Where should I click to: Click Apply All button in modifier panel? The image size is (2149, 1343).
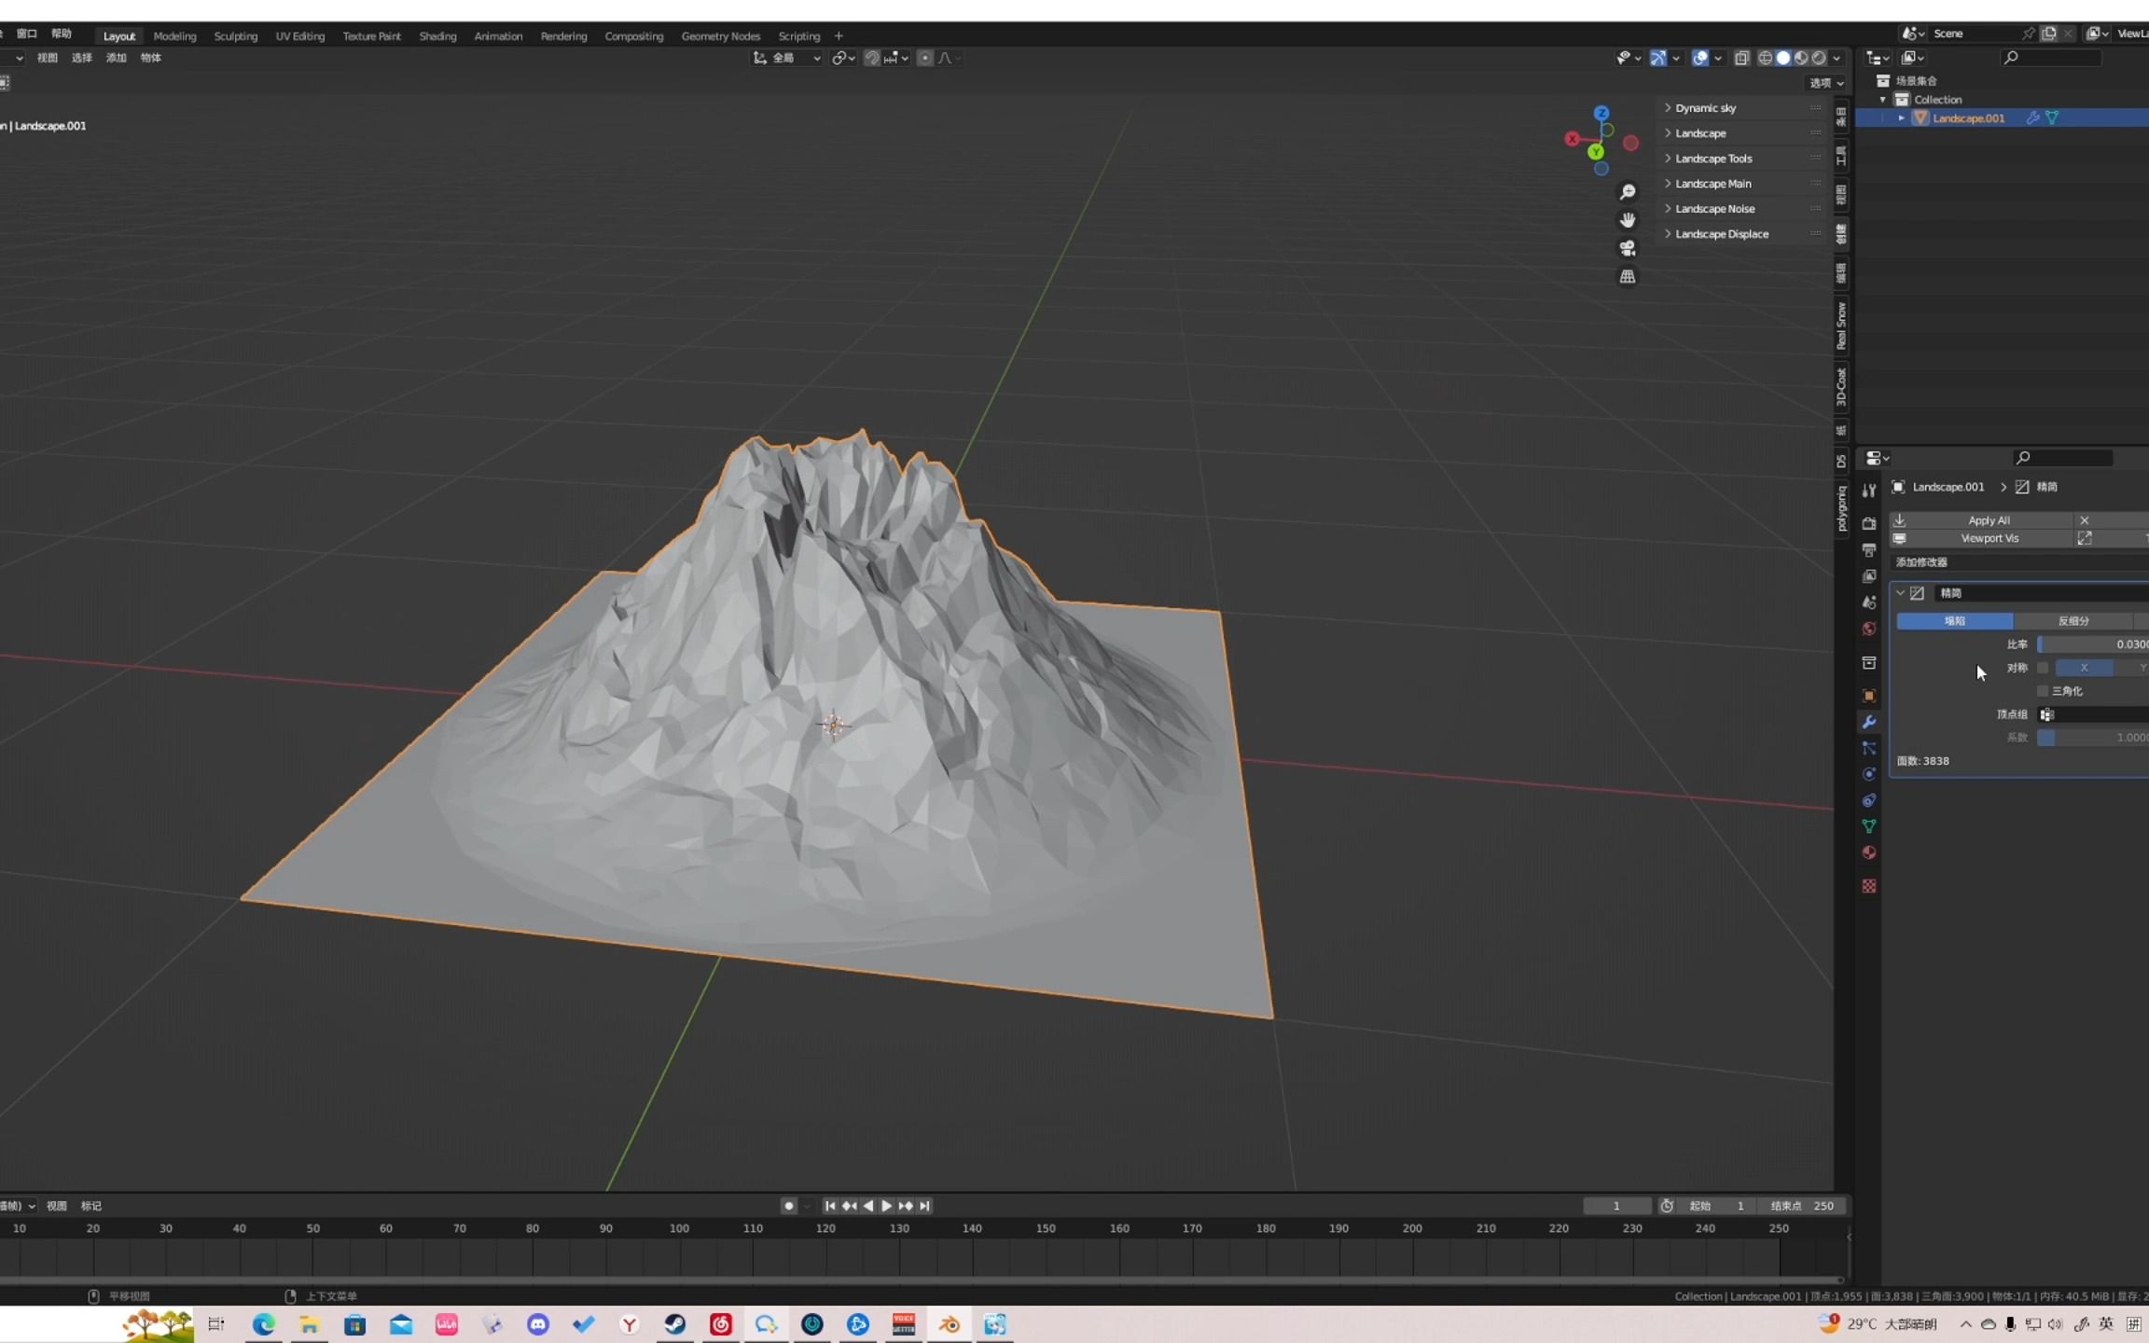[x=1987, y=519]
